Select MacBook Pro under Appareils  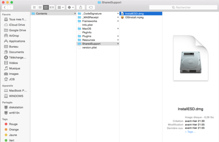tap(15, 91)
